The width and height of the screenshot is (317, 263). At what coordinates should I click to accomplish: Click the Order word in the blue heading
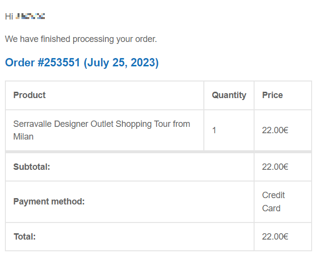(x=20, y=62)
